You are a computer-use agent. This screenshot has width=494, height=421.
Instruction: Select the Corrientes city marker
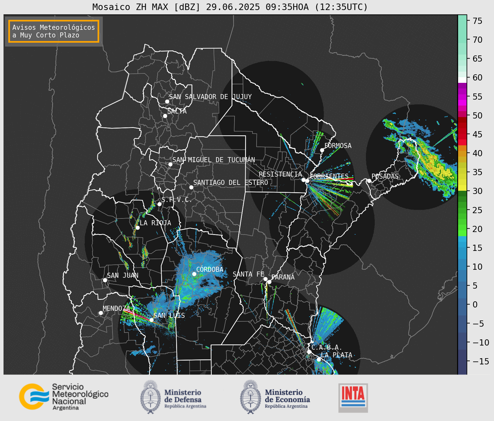[x=307, y=181]
